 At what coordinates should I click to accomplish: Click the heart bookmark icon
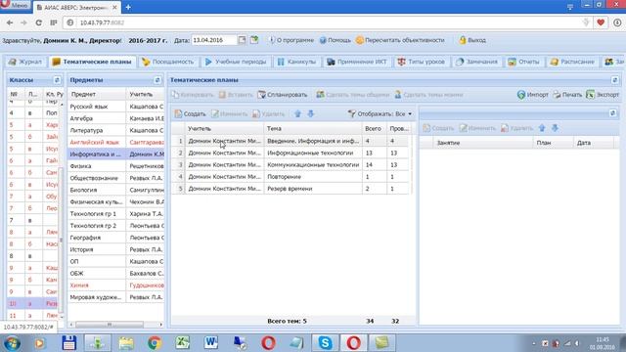(x=601, y=22)
